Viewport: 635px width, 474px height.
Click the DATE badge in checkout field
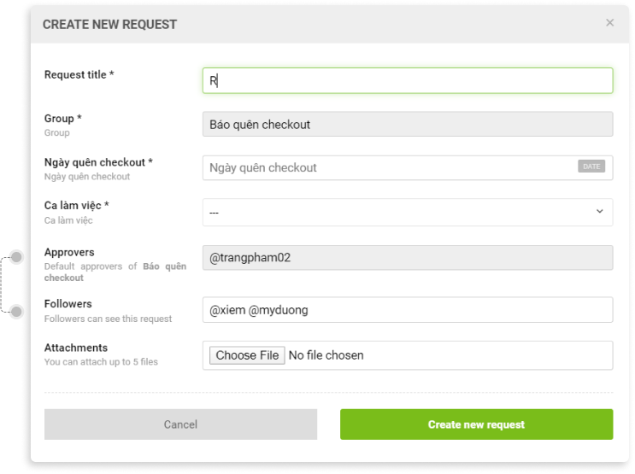[x=591, y=167]
